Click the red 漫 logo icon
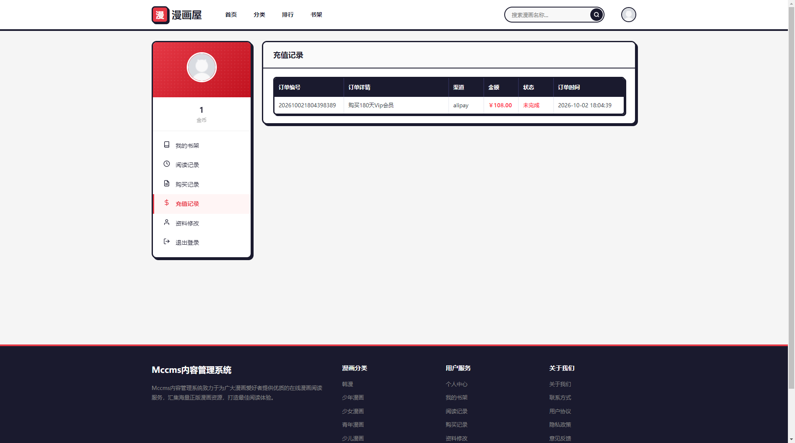Screen dimensions: 795x443 coord(160,15)
